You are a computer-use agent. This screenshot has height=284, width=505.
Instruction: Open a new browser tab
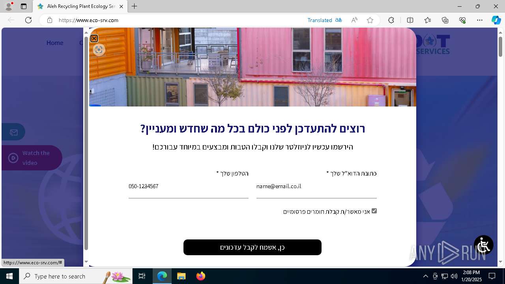[135, 6]
